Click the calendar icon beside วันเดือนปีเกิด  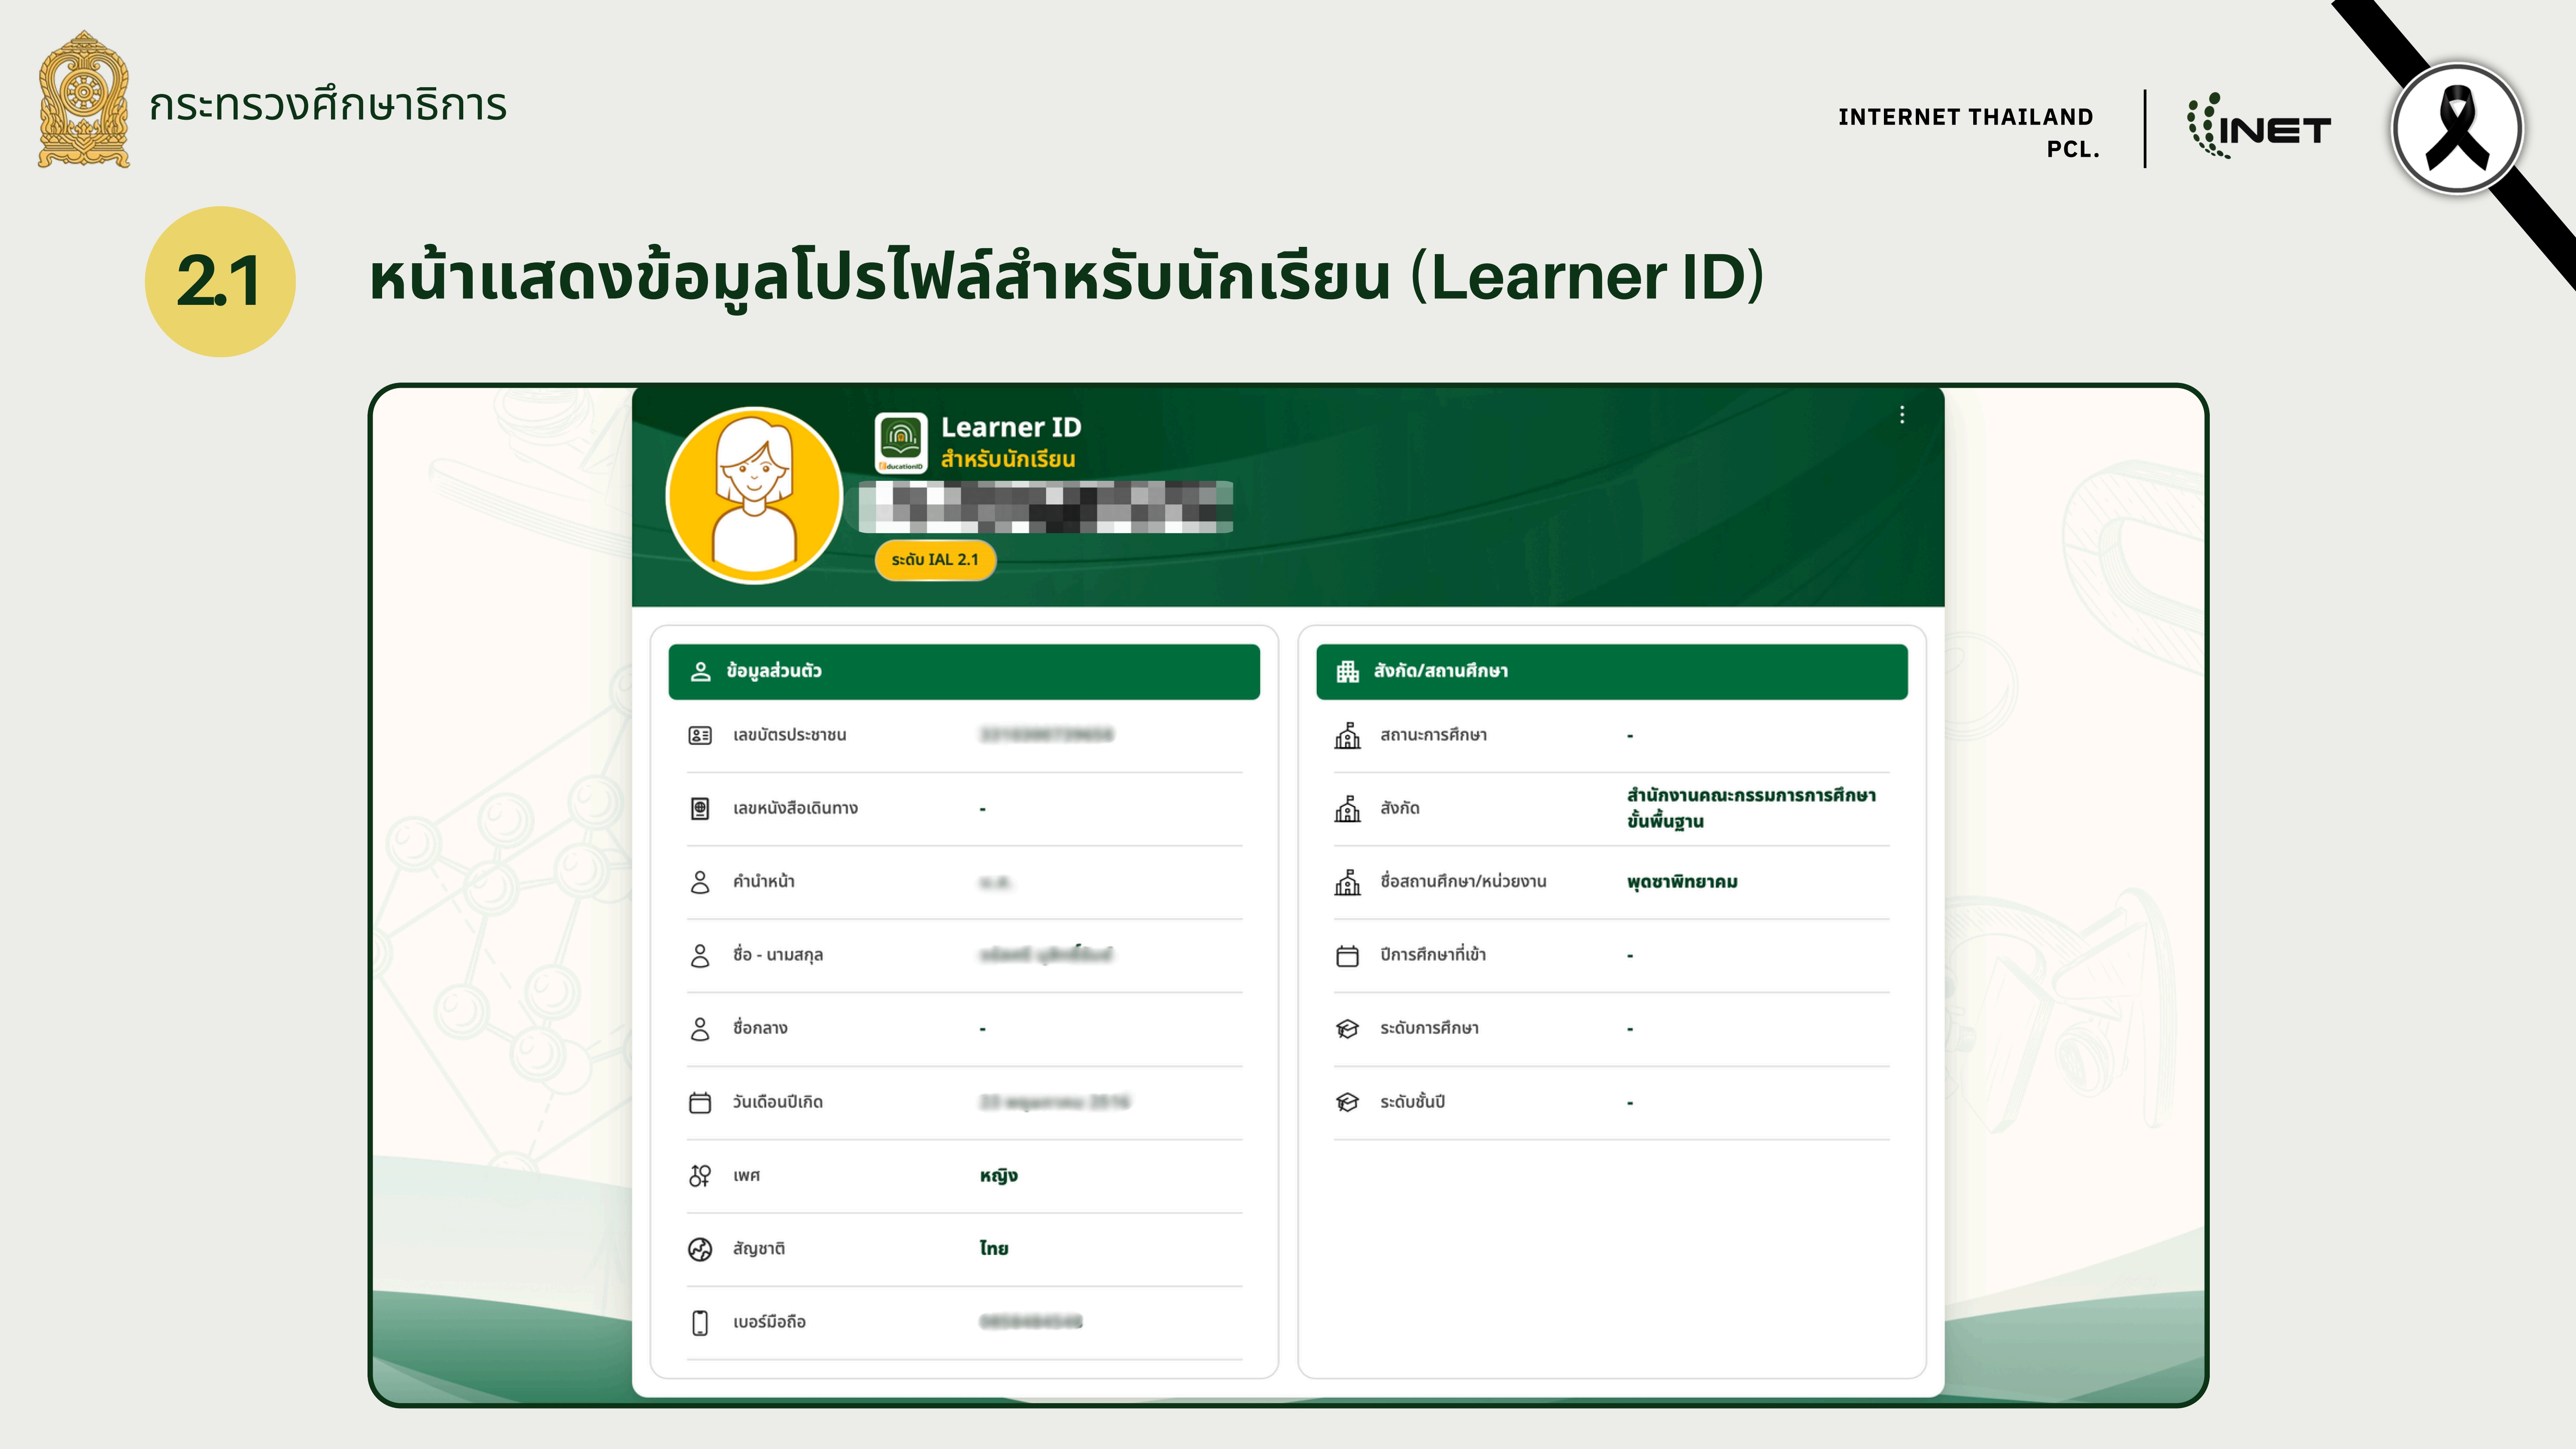(700, 1102)
